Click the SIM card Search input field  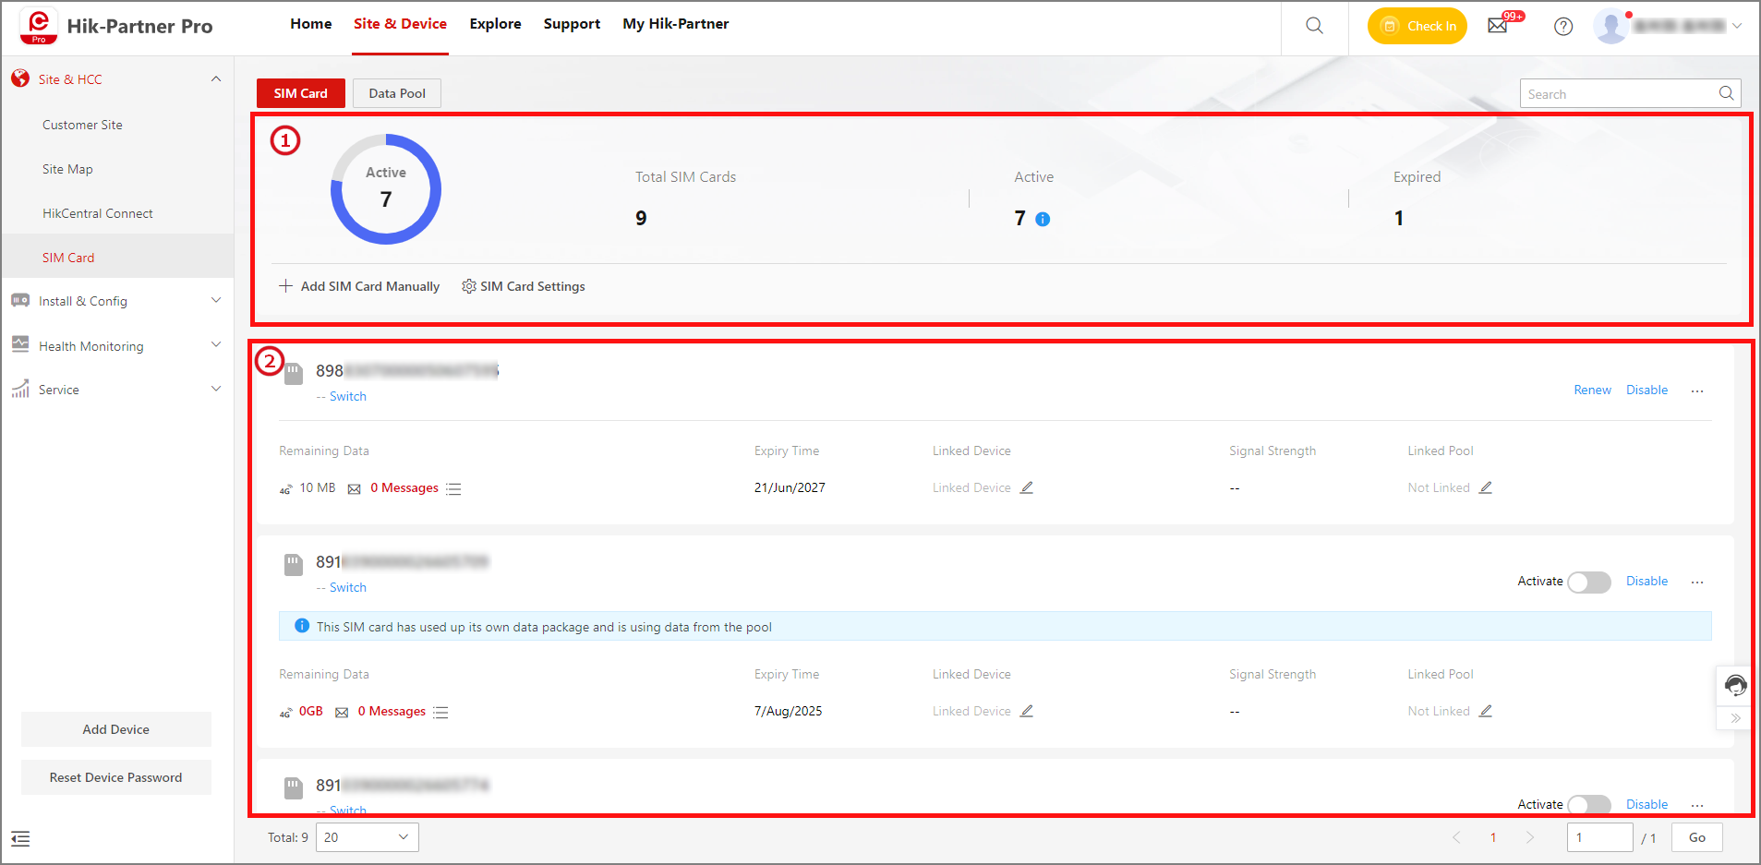coord(1631,93)
